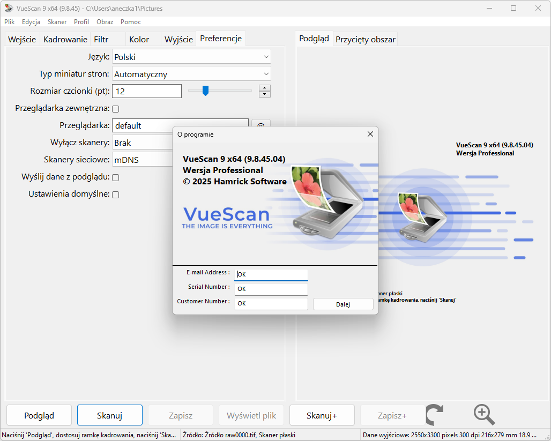Click the E-mail Address field
The width and height of the screenshot is (551, 441).
click(x=271, y=274)
